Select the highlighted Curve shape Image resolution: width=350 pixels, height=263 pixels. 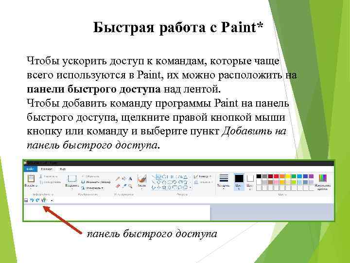pyautogui.click(x=158, y=177)
